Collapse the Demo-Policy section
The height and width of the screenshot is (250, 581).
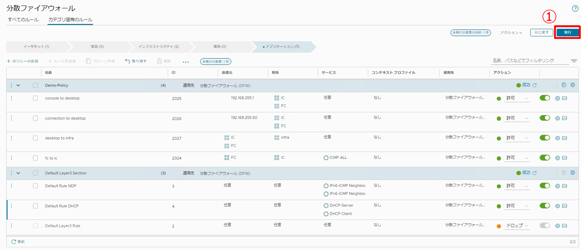tap(18, 85)
